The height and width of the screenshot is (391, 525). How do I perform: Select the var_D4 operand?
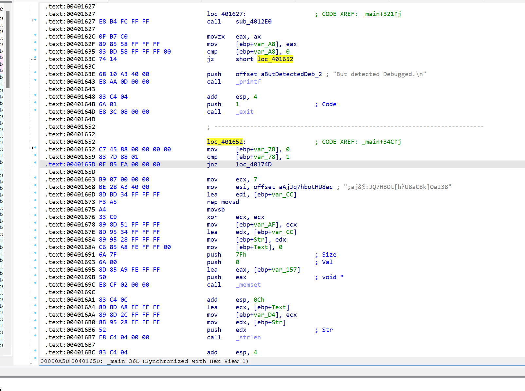click(264, 315)
